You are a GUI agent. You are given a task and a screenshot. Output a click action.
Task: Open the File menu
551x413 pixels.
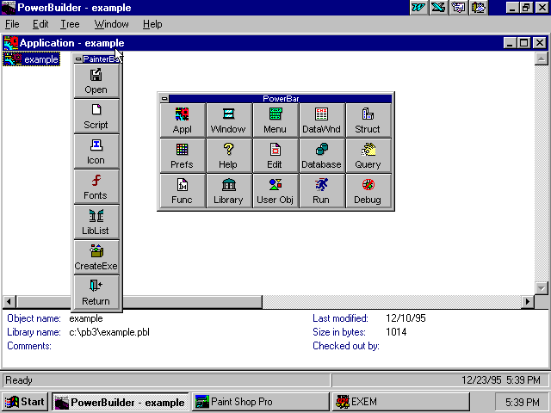(x=12, y=24)
